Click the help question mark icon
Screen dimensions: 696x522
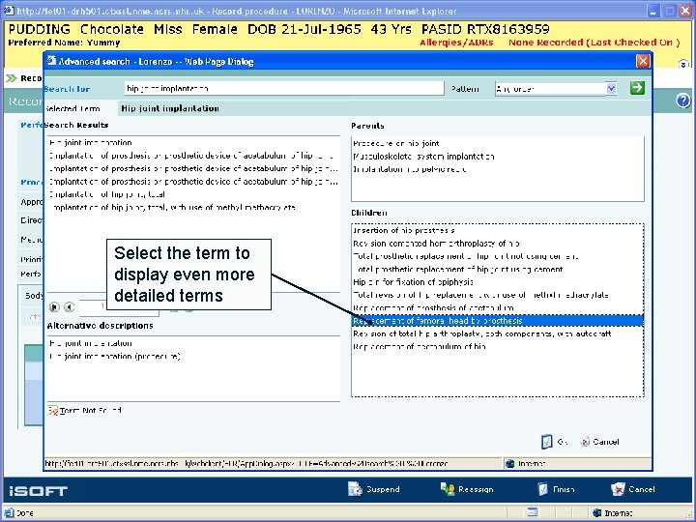683,101
